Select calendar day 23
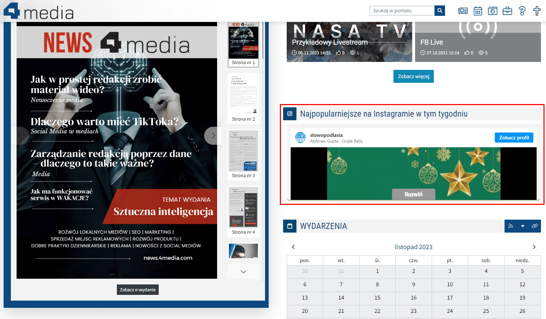 pos(414,311)
